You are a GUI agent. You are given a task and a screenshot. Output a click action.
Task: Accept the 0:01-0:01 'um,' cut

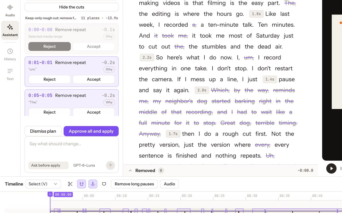coord(94,80)
